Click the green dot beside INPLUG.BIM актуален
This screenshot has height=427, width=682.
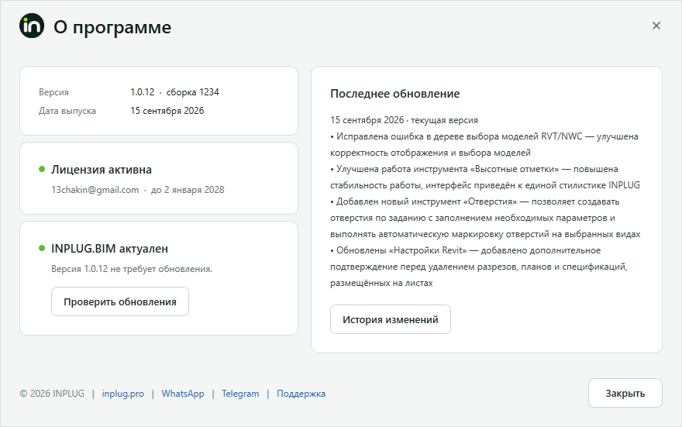coord(42,248)
